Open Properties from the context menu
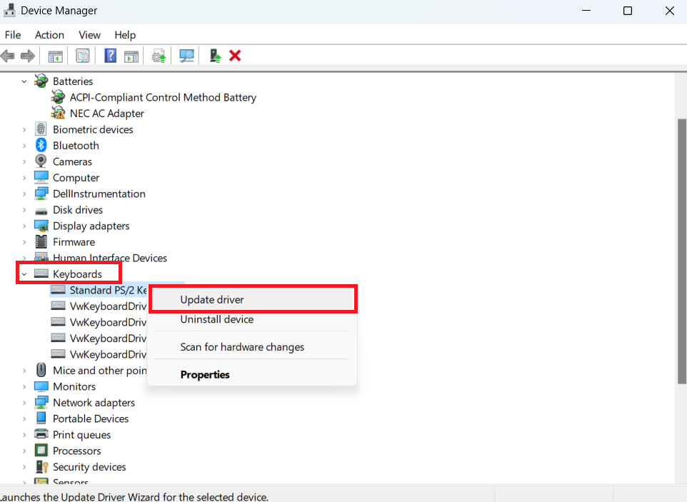This screenshot has height=502, width=687. tap(253, 374)
